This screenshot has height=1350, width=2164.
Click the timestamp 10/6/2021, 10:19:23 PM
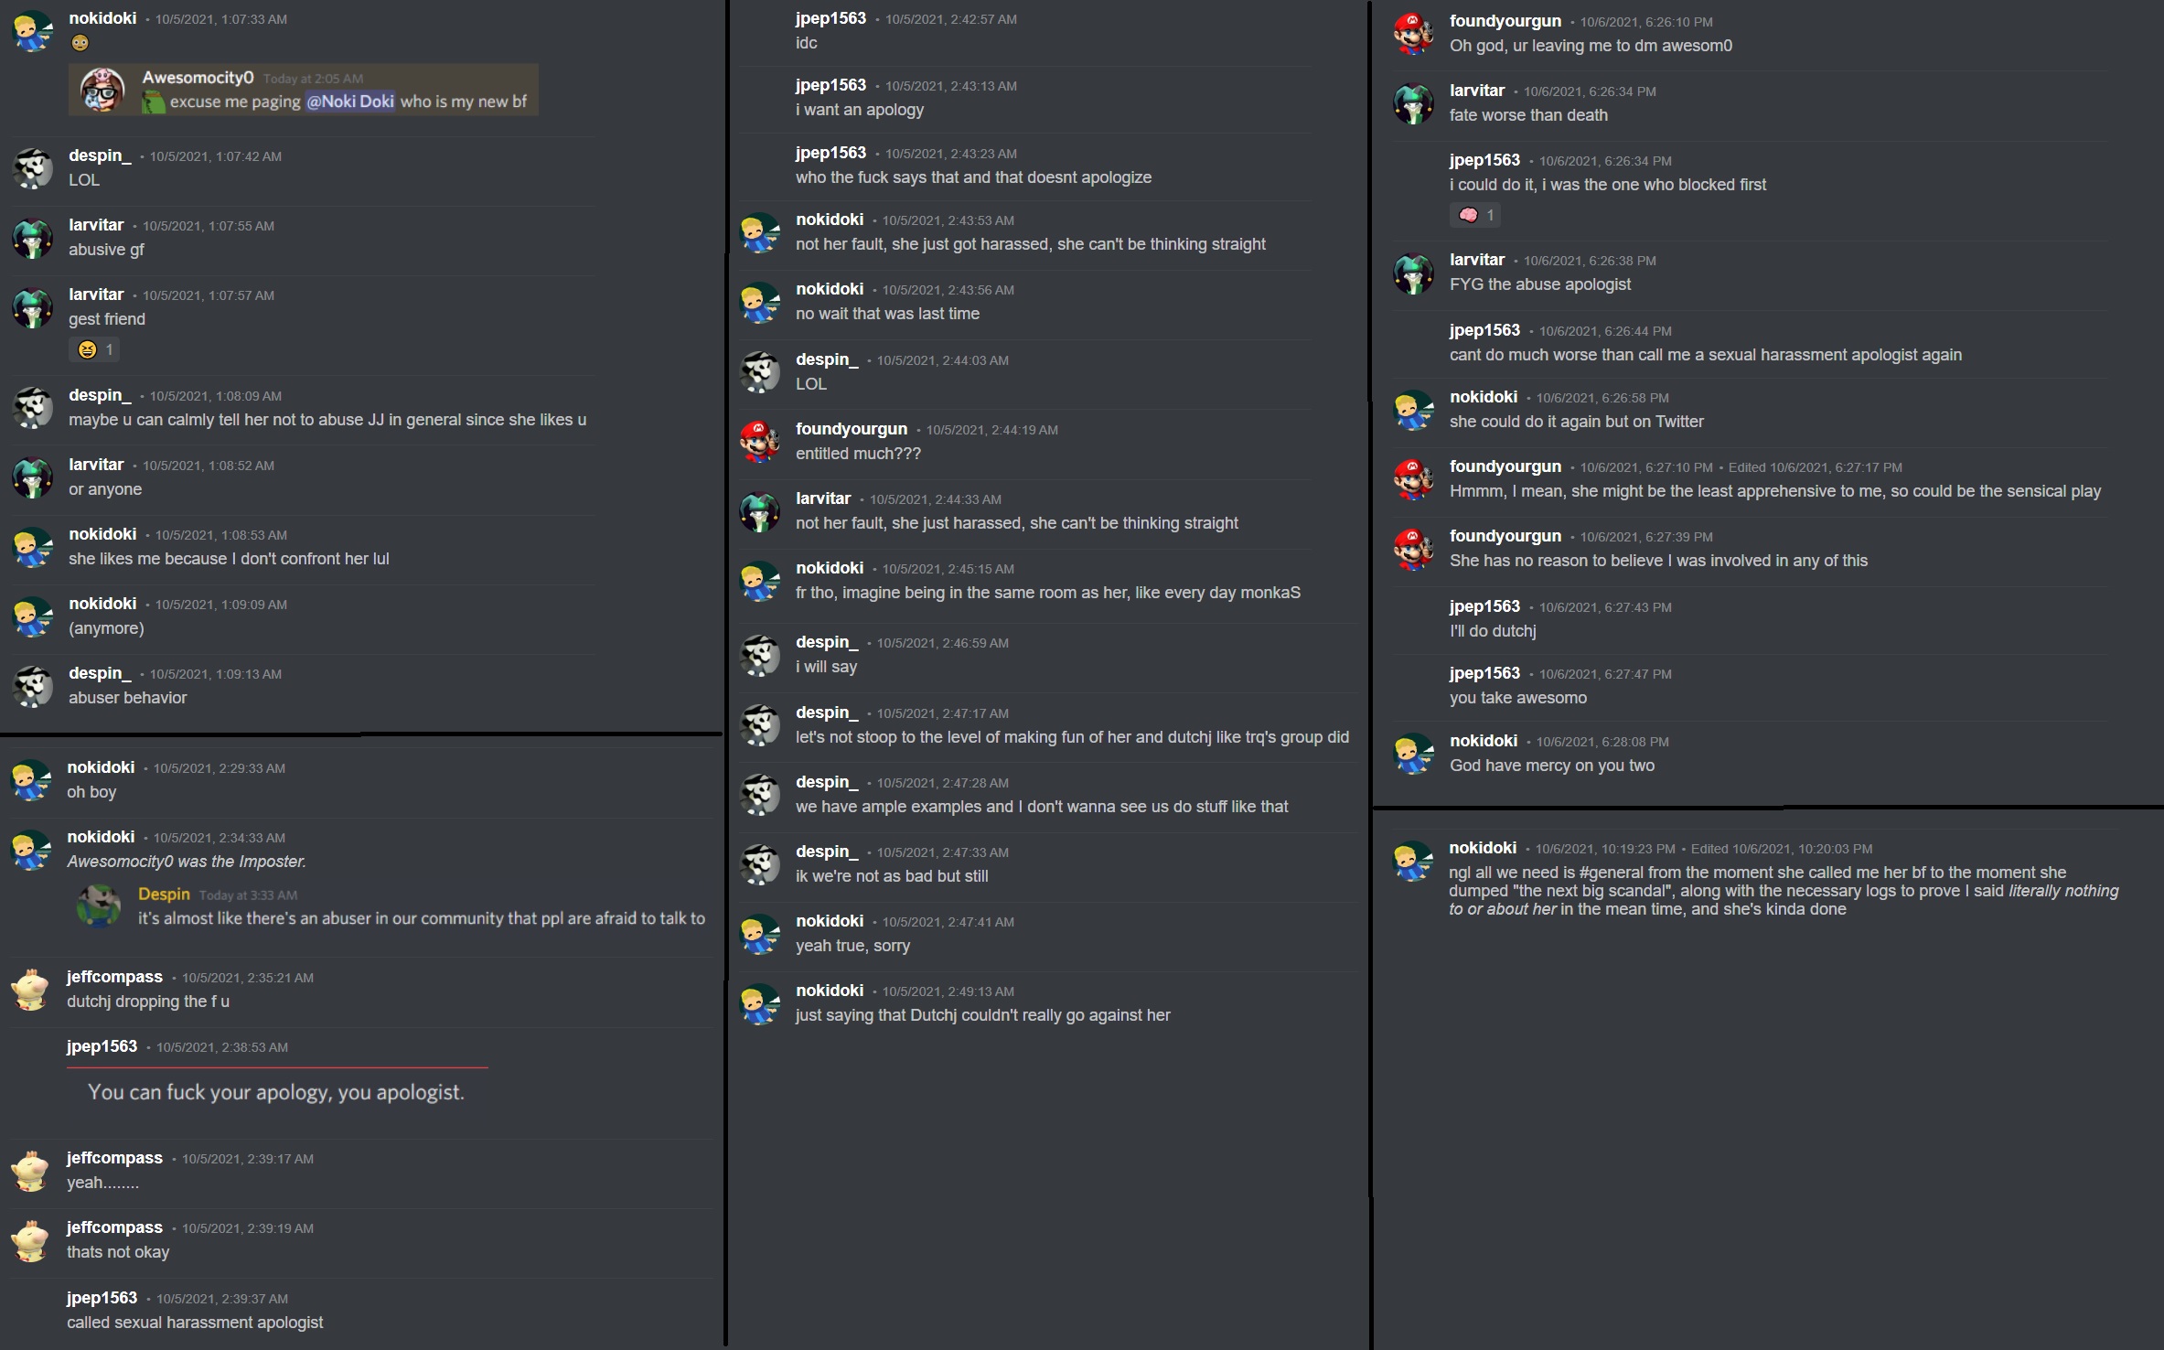pyautogui.click(x=1605, y=849)
